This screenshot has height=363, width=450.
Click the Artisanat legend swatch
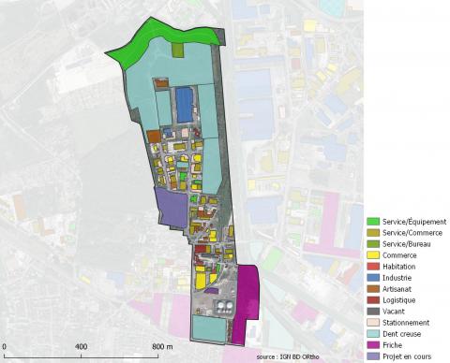pos(373,289)
